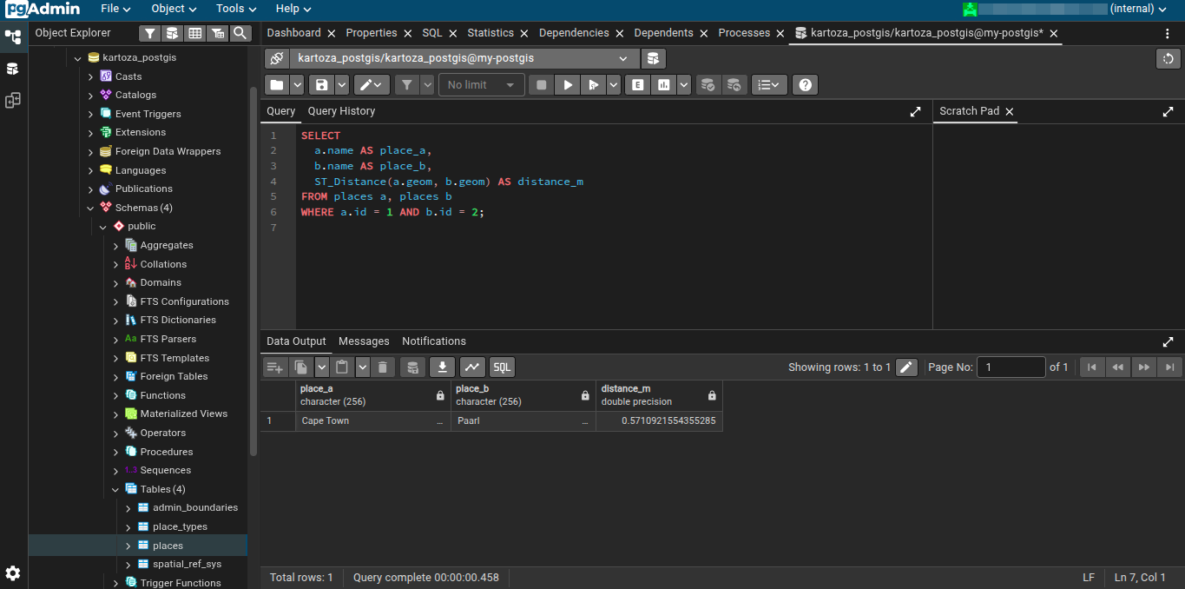Image resolution: width=1185 pixels, height=589 pixels.
Task: Open the Graph Visualiser for results
Action: [472, 367]
